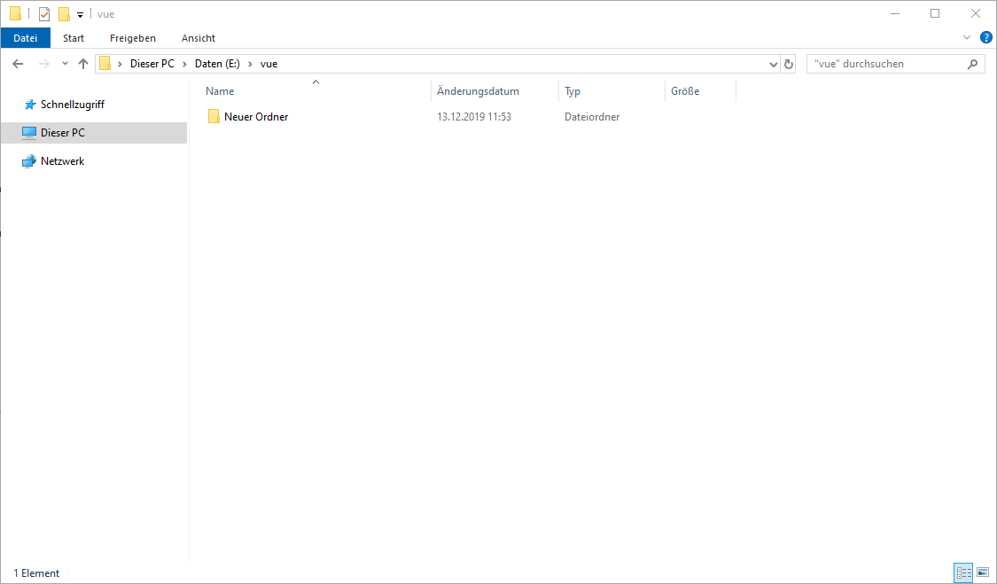The width and height of the screenshot is (997, 584).
Task: Click the new folder icon in quick access toolbar
Action: point(64,13)
